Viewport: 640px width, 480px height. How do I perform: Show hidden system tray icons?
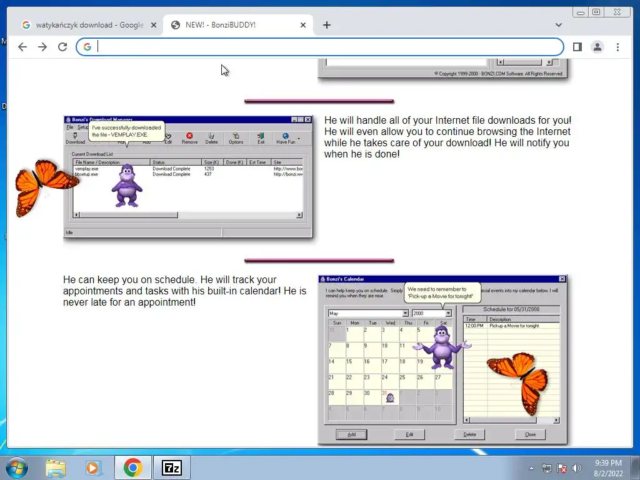point(531,468)
